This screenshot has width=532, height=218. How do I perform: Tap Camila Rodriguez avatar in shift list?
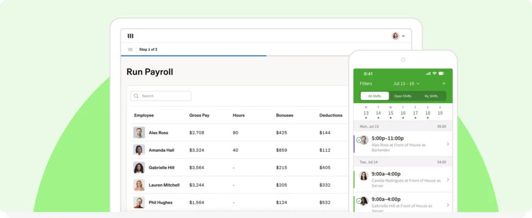click(x=364, y=176)
